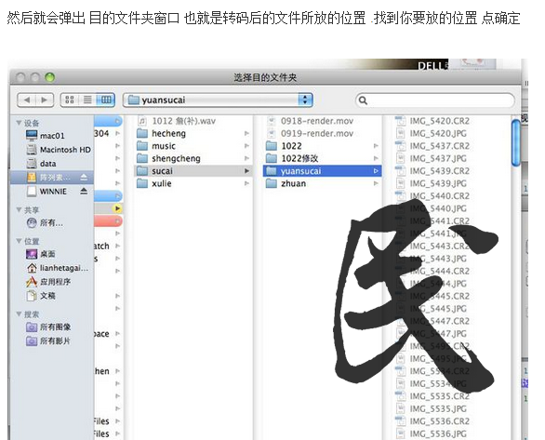Switch to icon view mode
Image resolution: width=545 pixels, height=440 pixels.
(x=70, y=100)
